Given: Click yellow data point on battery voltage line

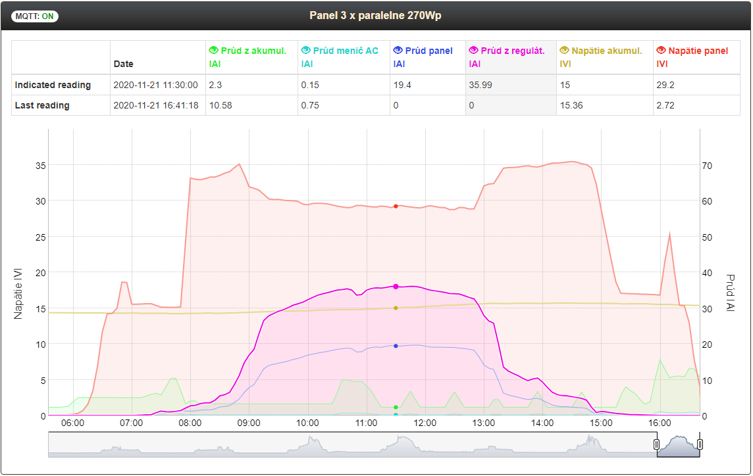Looking at the screenshot, I should pos(396,308).
